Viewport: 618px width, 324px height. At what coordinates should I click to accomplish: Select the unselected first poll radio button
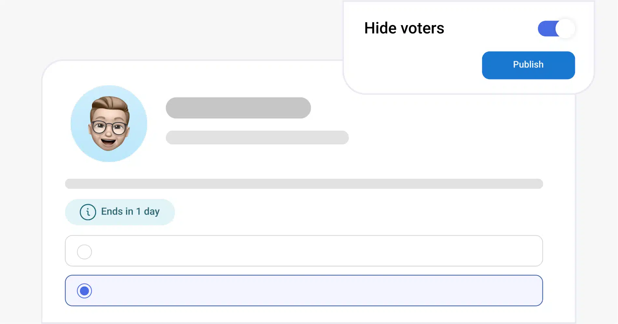point(84,252)
